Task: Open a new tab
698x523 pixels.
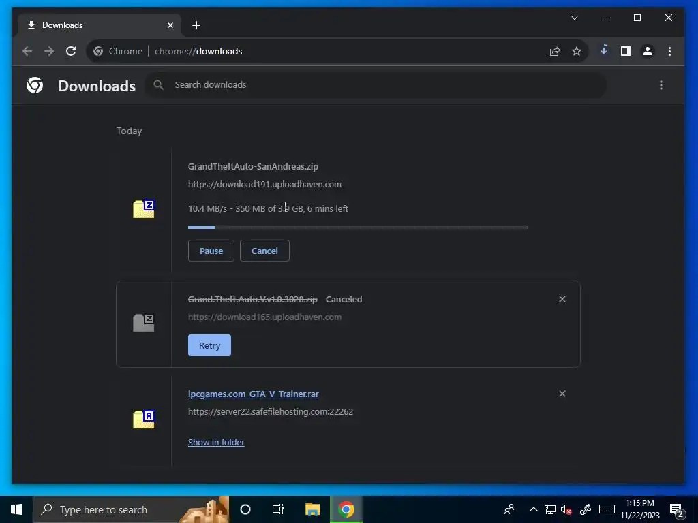Action: coord(196,25)
